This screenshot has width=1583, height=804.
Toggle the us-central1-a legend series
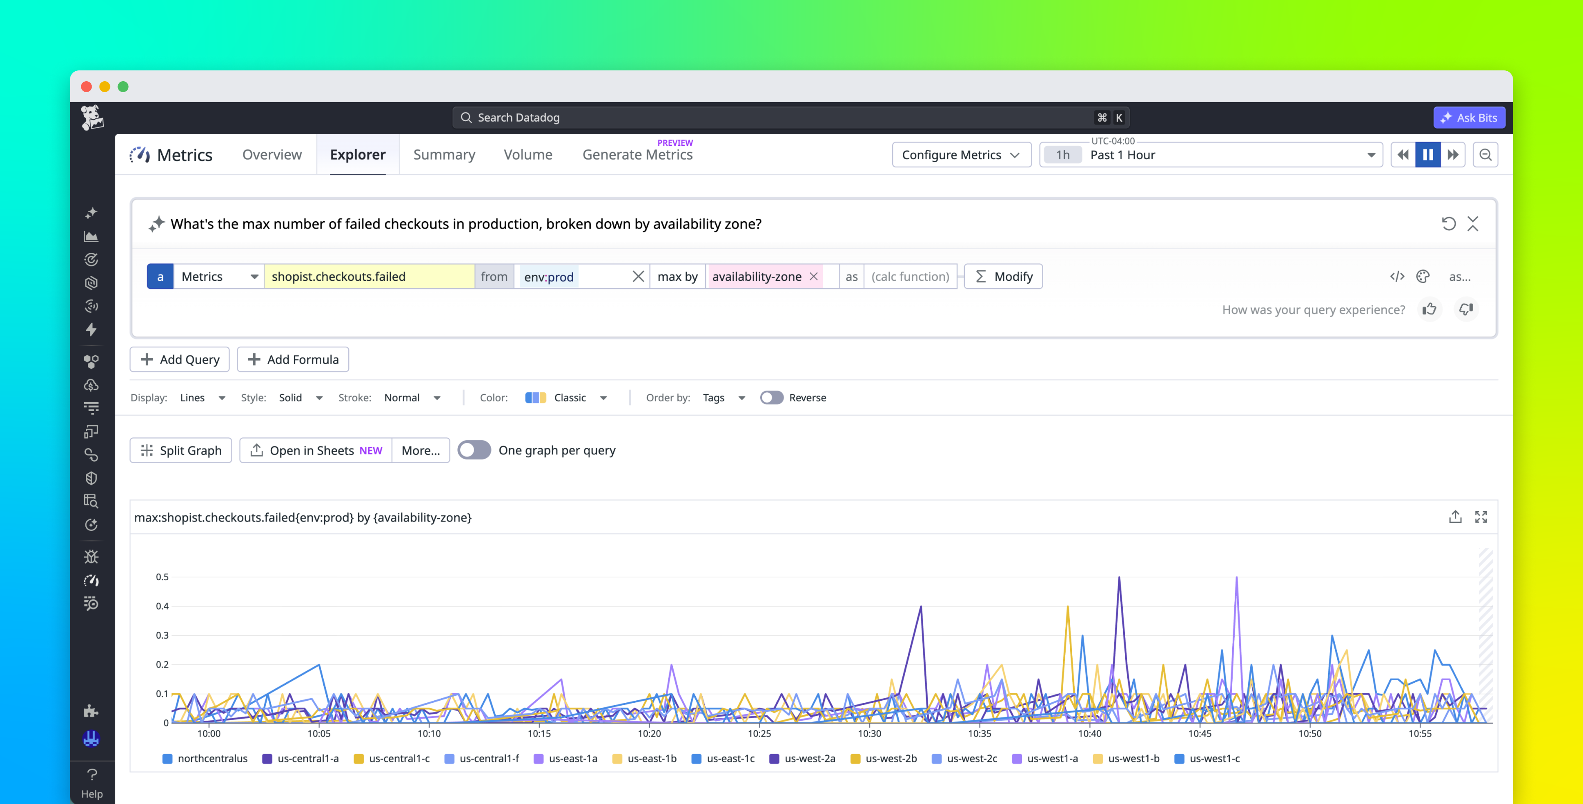point(300,759)
